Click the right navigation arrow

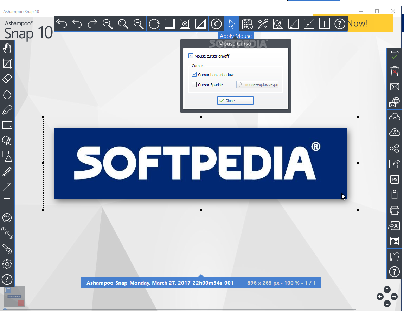394,297
